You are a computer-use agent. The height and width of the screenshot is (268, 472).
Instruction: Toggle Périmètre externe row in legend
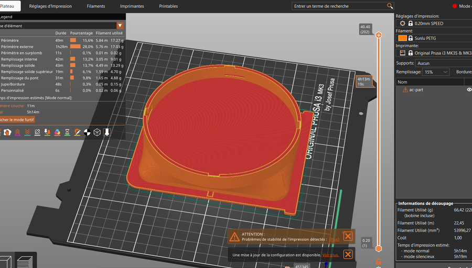62,47
